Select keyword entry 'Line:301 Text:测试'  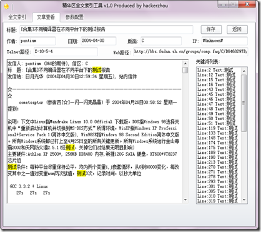tap(217, 186)
